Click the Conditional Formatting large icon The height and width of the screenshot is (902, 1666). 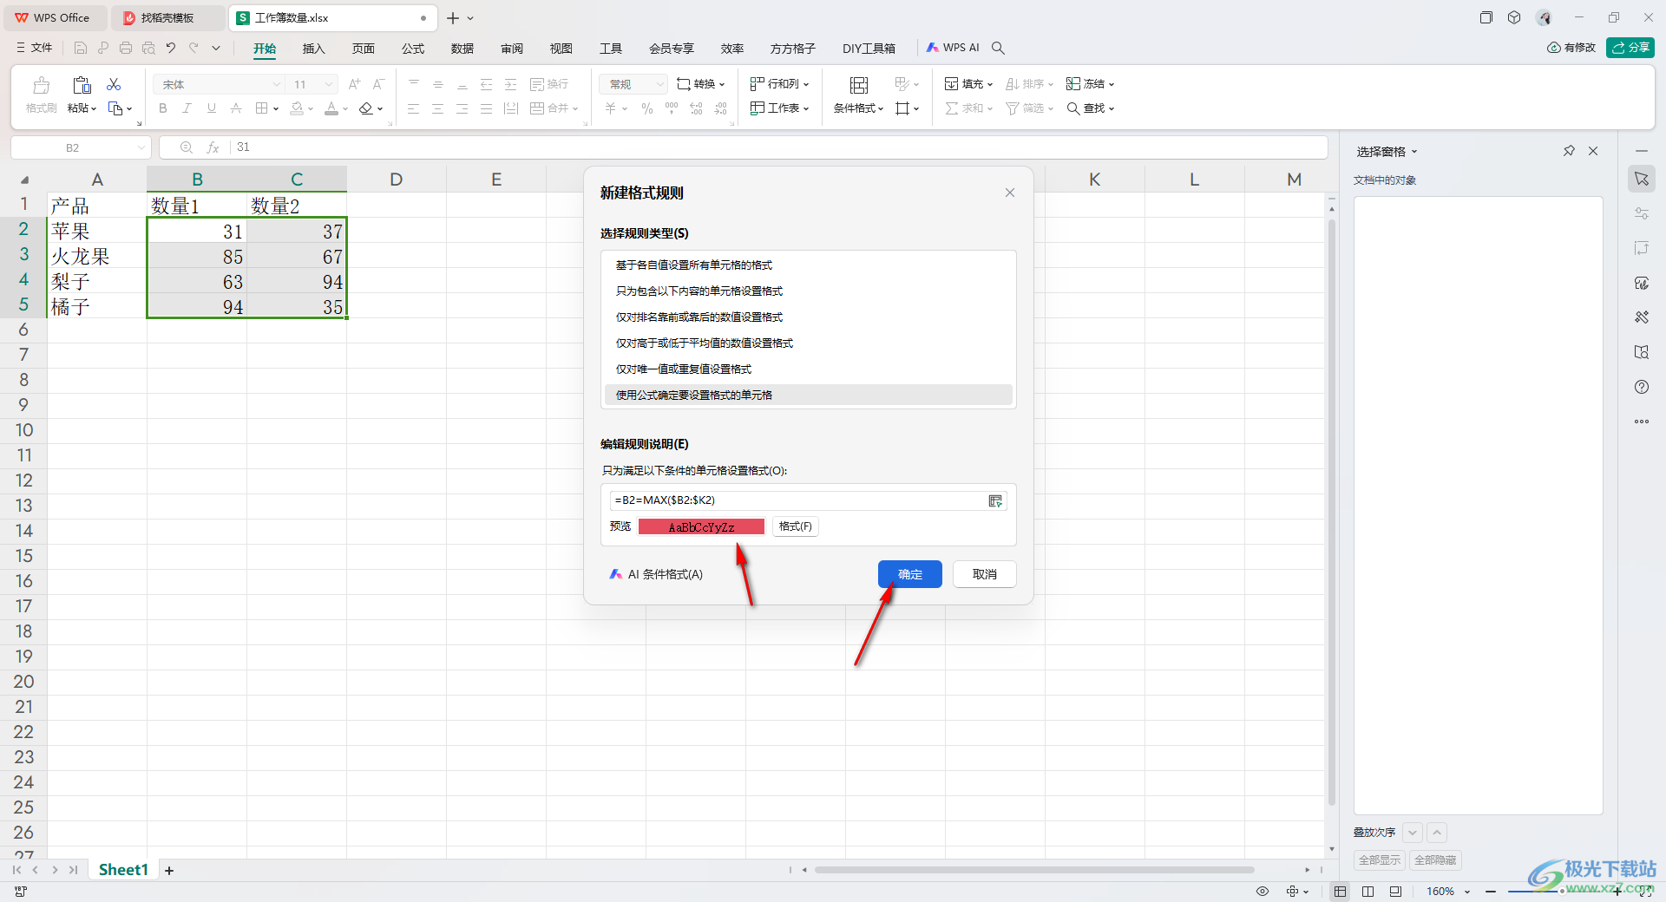pos(859,85)
